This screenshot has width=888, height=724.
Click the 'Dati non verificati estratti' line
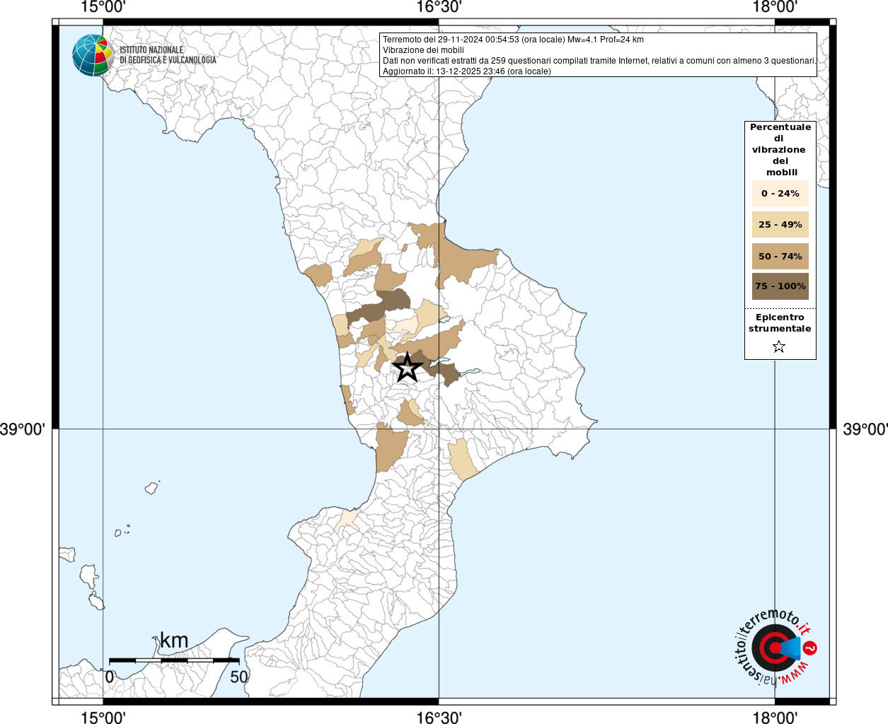(x=599, y=61)
